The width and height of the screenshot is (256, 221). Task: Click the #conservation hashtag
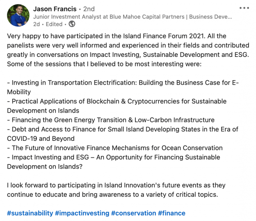coord(134,213)
